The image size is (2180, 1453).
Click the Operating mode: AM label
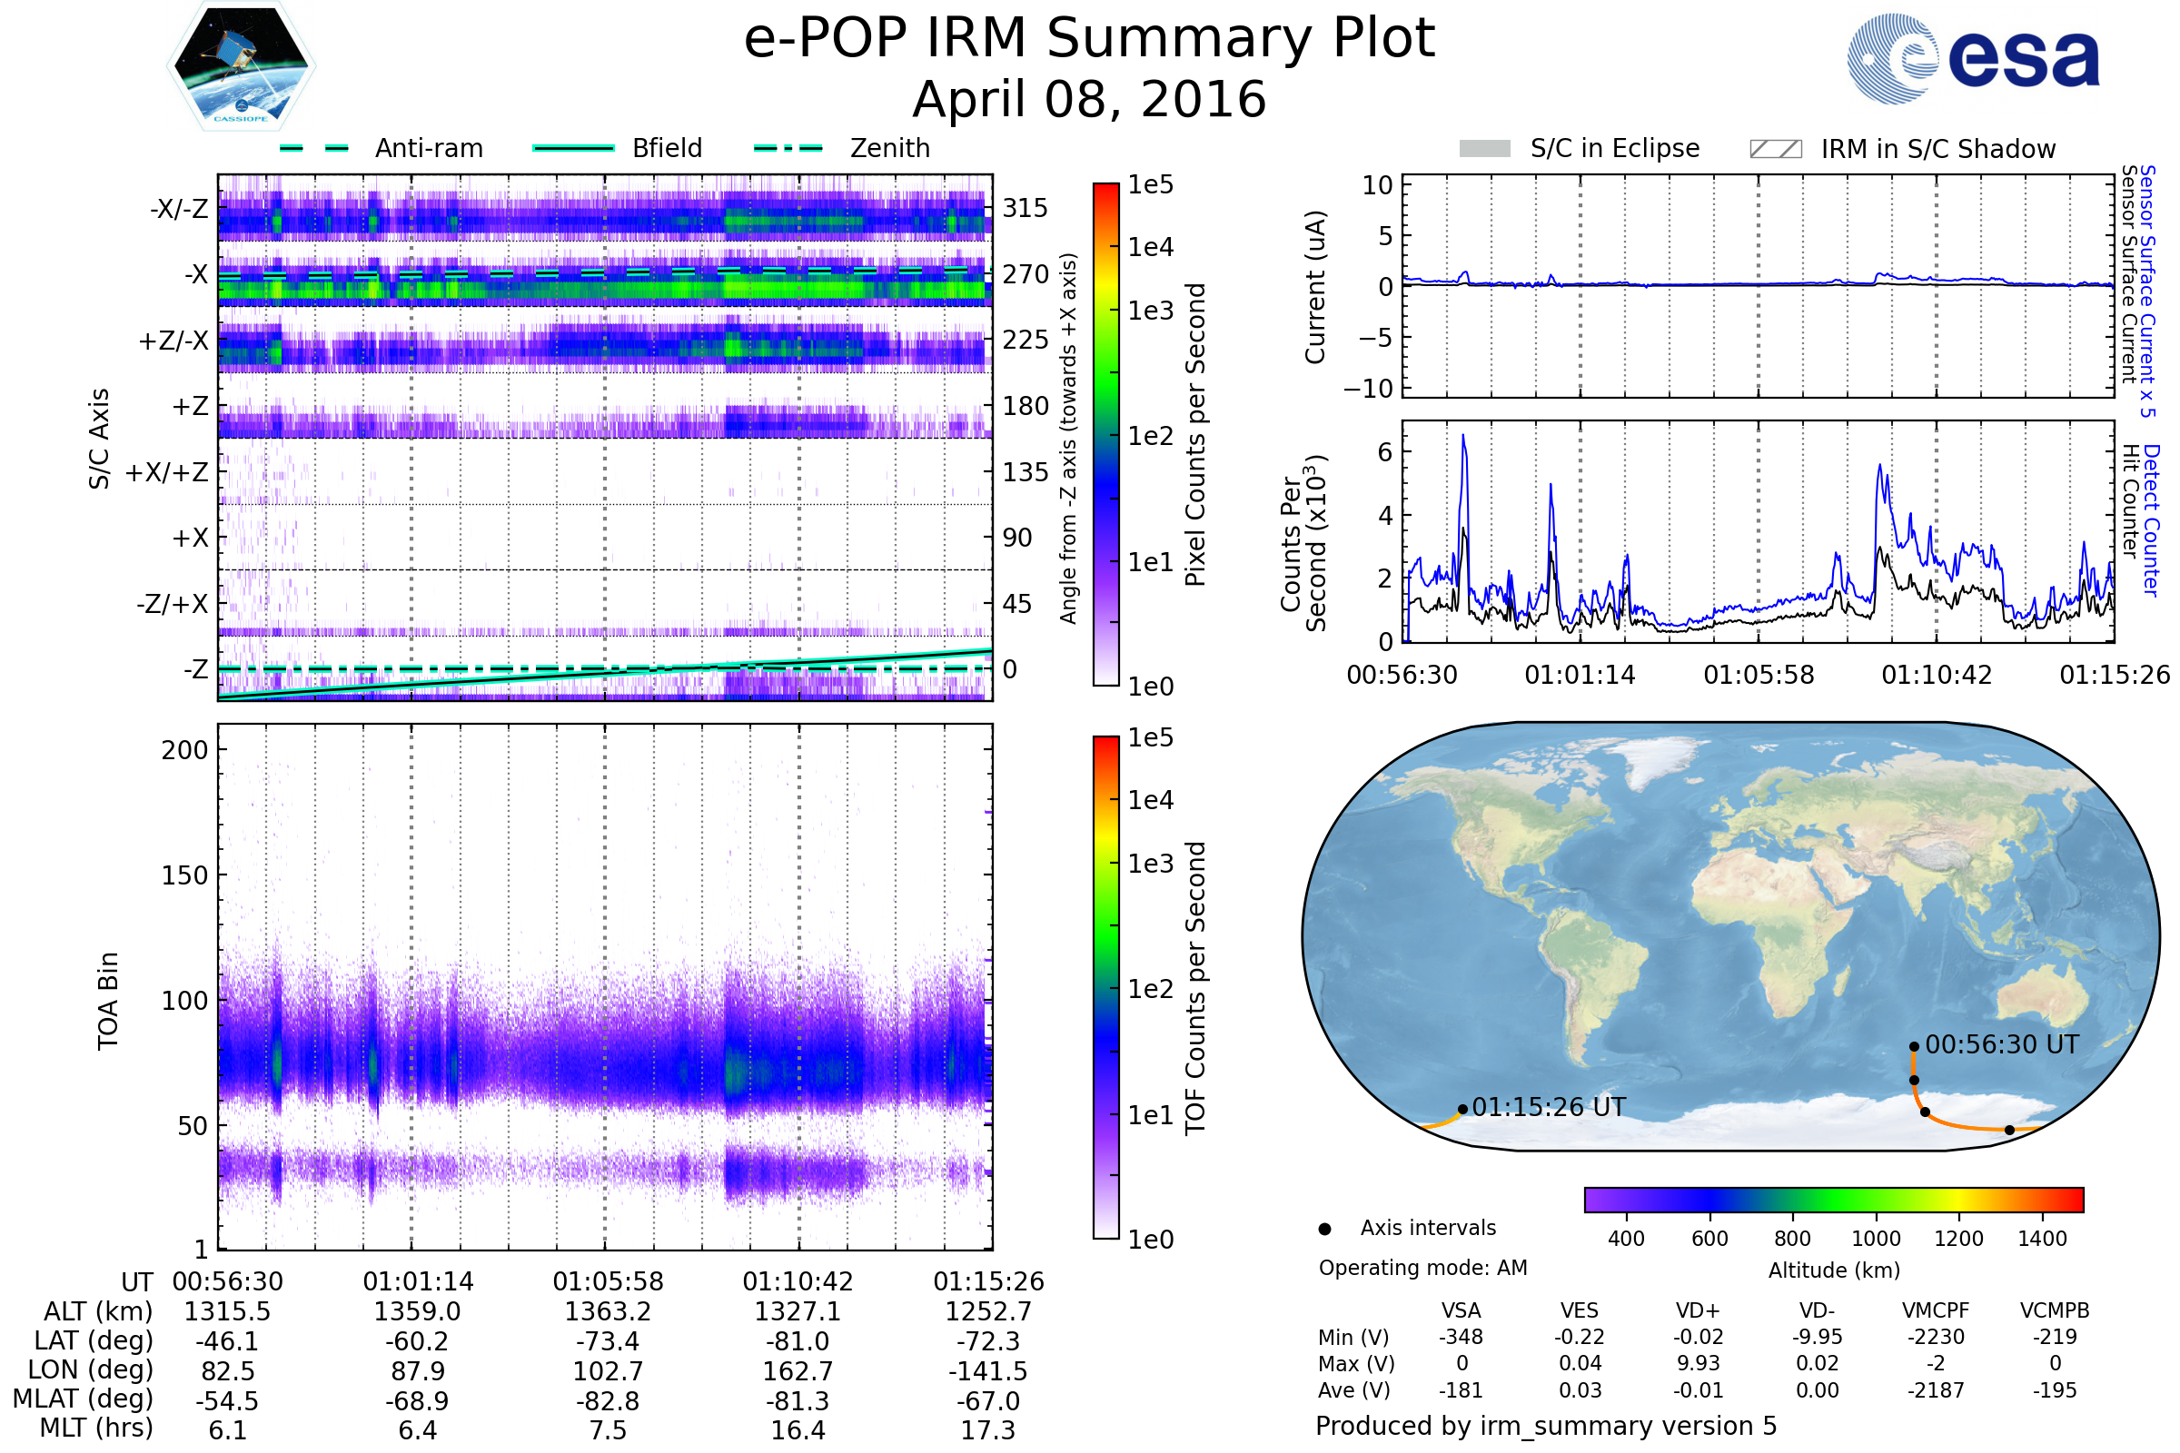1422,1268
